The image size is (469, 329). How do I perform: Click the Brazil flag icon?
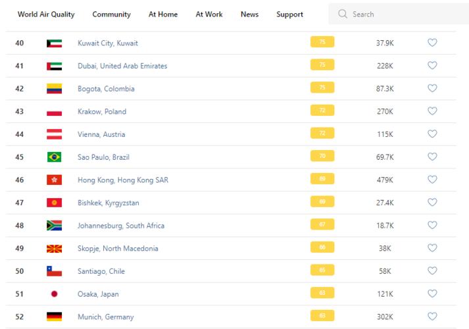click(54, 157)
